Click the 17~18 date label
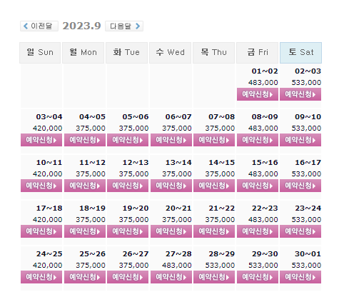 pyautogui.click(x=49, y=208)
